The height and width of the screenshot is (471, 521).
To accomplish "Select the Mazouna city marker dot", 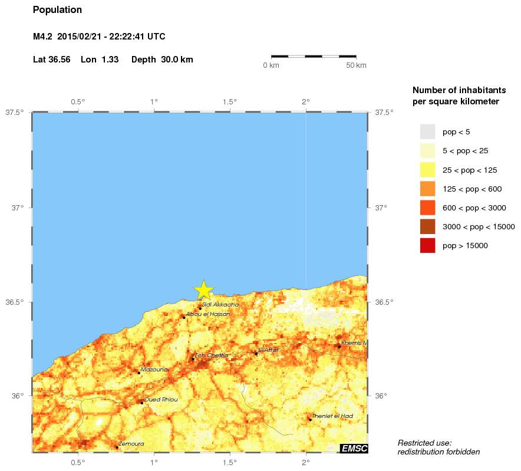I will [x=139, y=373].
